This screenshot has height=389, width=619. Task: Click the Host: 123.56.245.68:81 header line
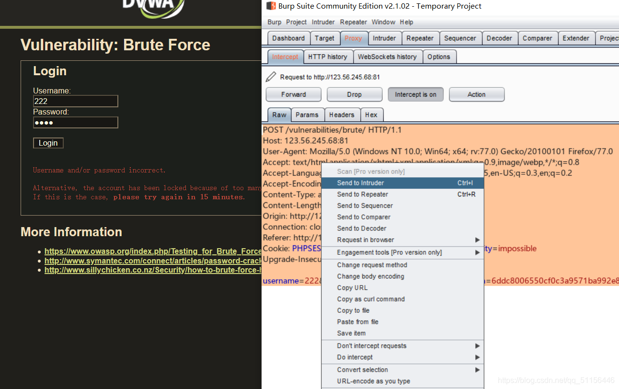(306, 141)
